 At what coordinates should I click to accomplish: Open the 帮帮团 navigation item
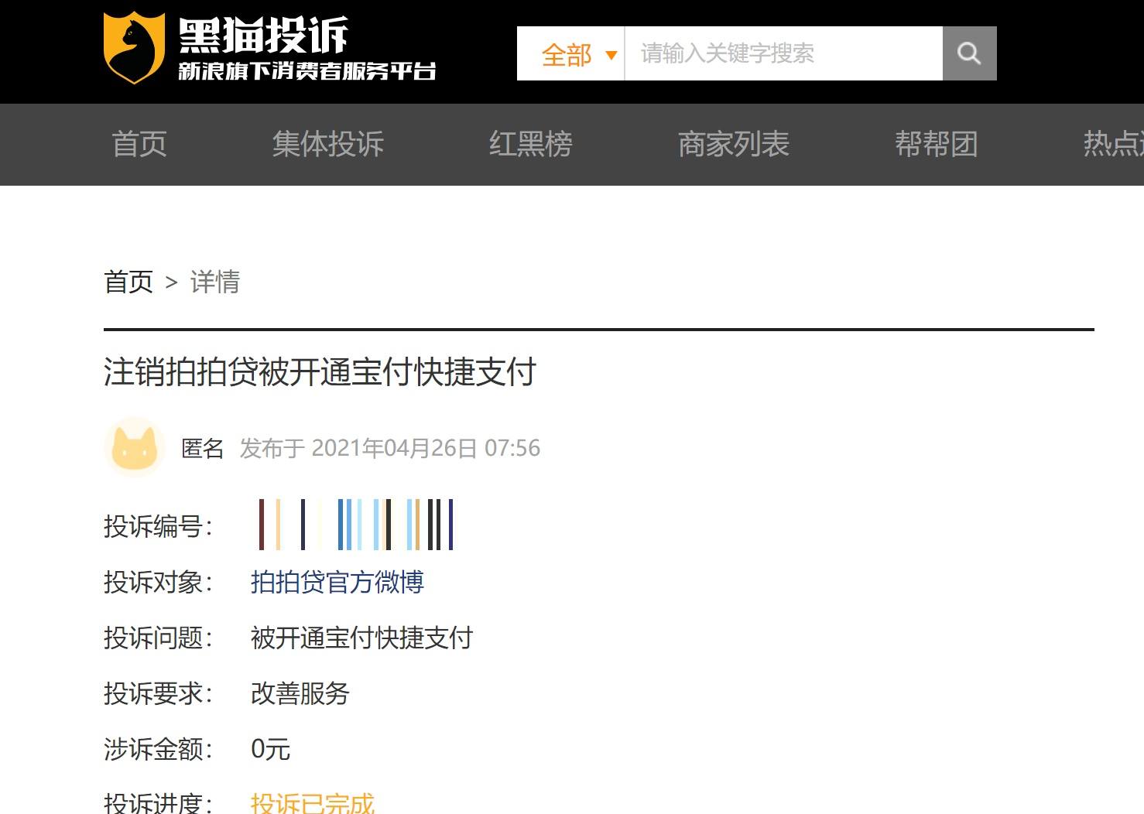tap(937, 144)
